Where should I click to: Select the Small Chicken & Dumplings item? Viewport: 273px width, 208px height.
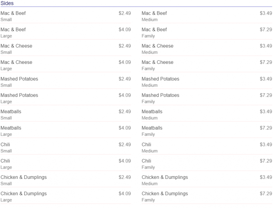pos(23,177)
